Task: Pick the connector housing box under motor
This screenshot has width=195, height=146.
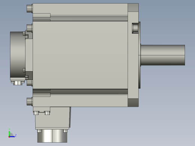Action: [x=52, y=118]
